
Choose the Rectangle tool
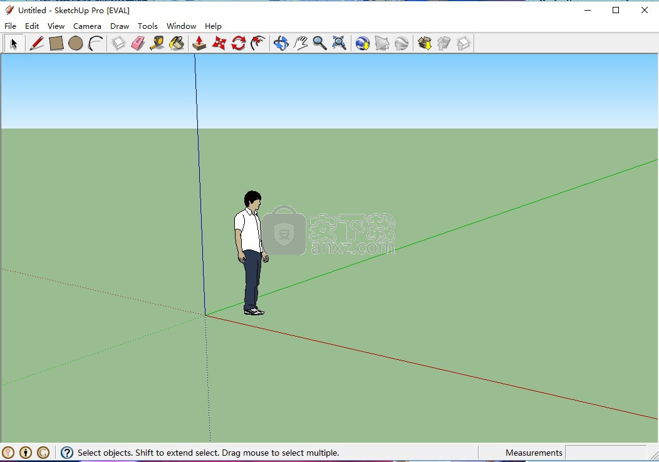coord(56,43)
